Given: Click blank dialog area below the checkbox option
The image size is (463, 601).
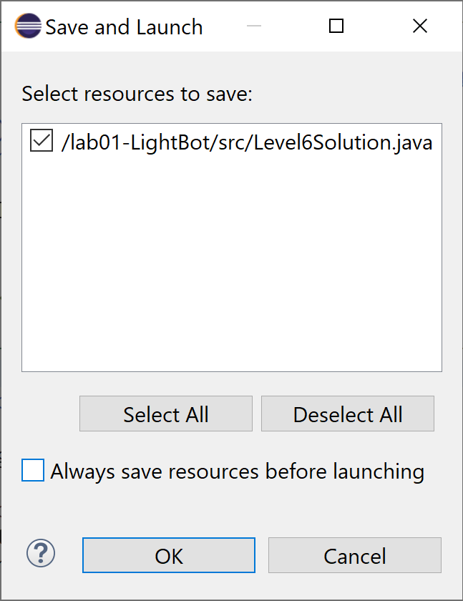Looking at the screenshot, I should pos(232,509).
